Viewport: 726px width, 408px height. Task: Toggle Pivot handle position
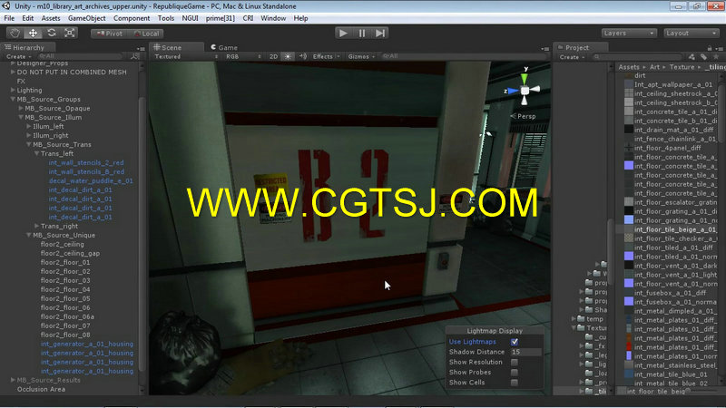click(x=109, y=34)
